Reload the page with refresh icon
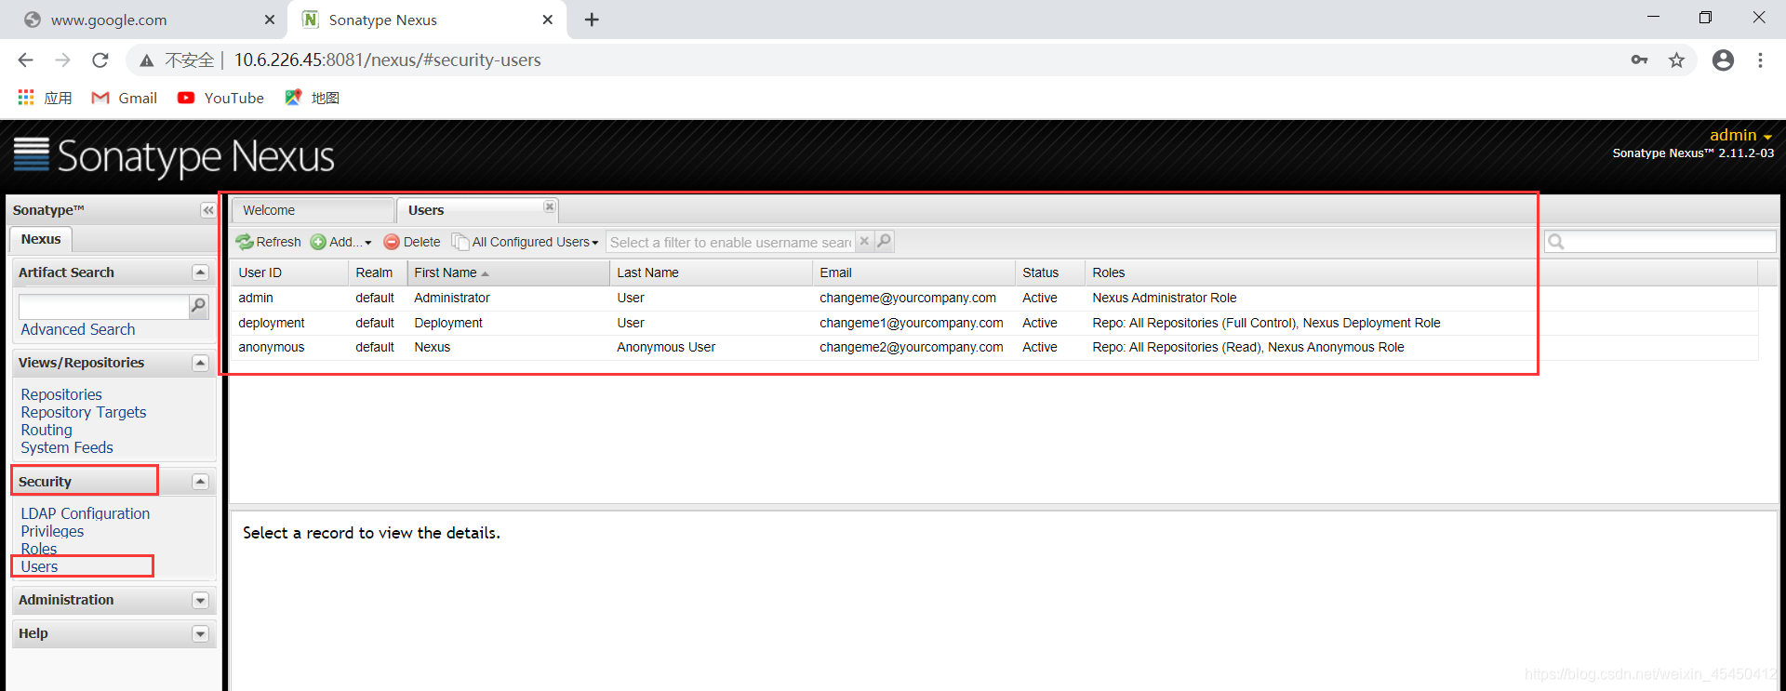Image resolution: width=1786 pixels, height=691 pixels. tap(100, 60)
